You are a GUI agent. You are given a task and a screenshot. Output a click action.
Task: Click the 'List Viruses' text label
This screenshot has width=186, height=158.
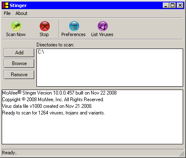coord(102,34)
